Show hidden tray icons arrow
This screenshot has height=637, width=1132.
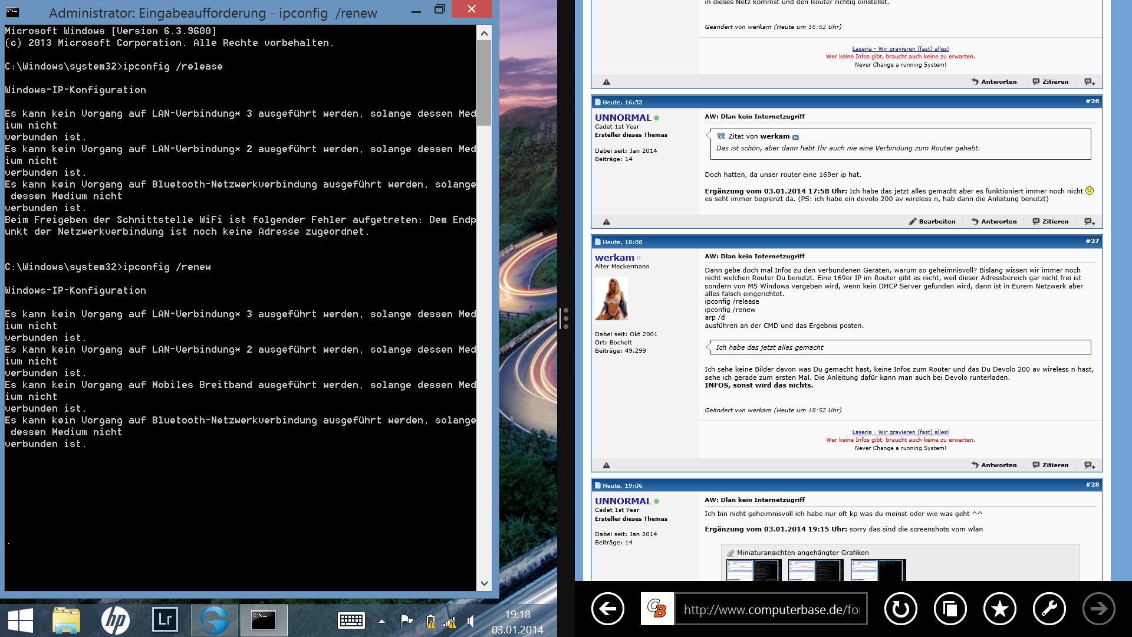381,620
